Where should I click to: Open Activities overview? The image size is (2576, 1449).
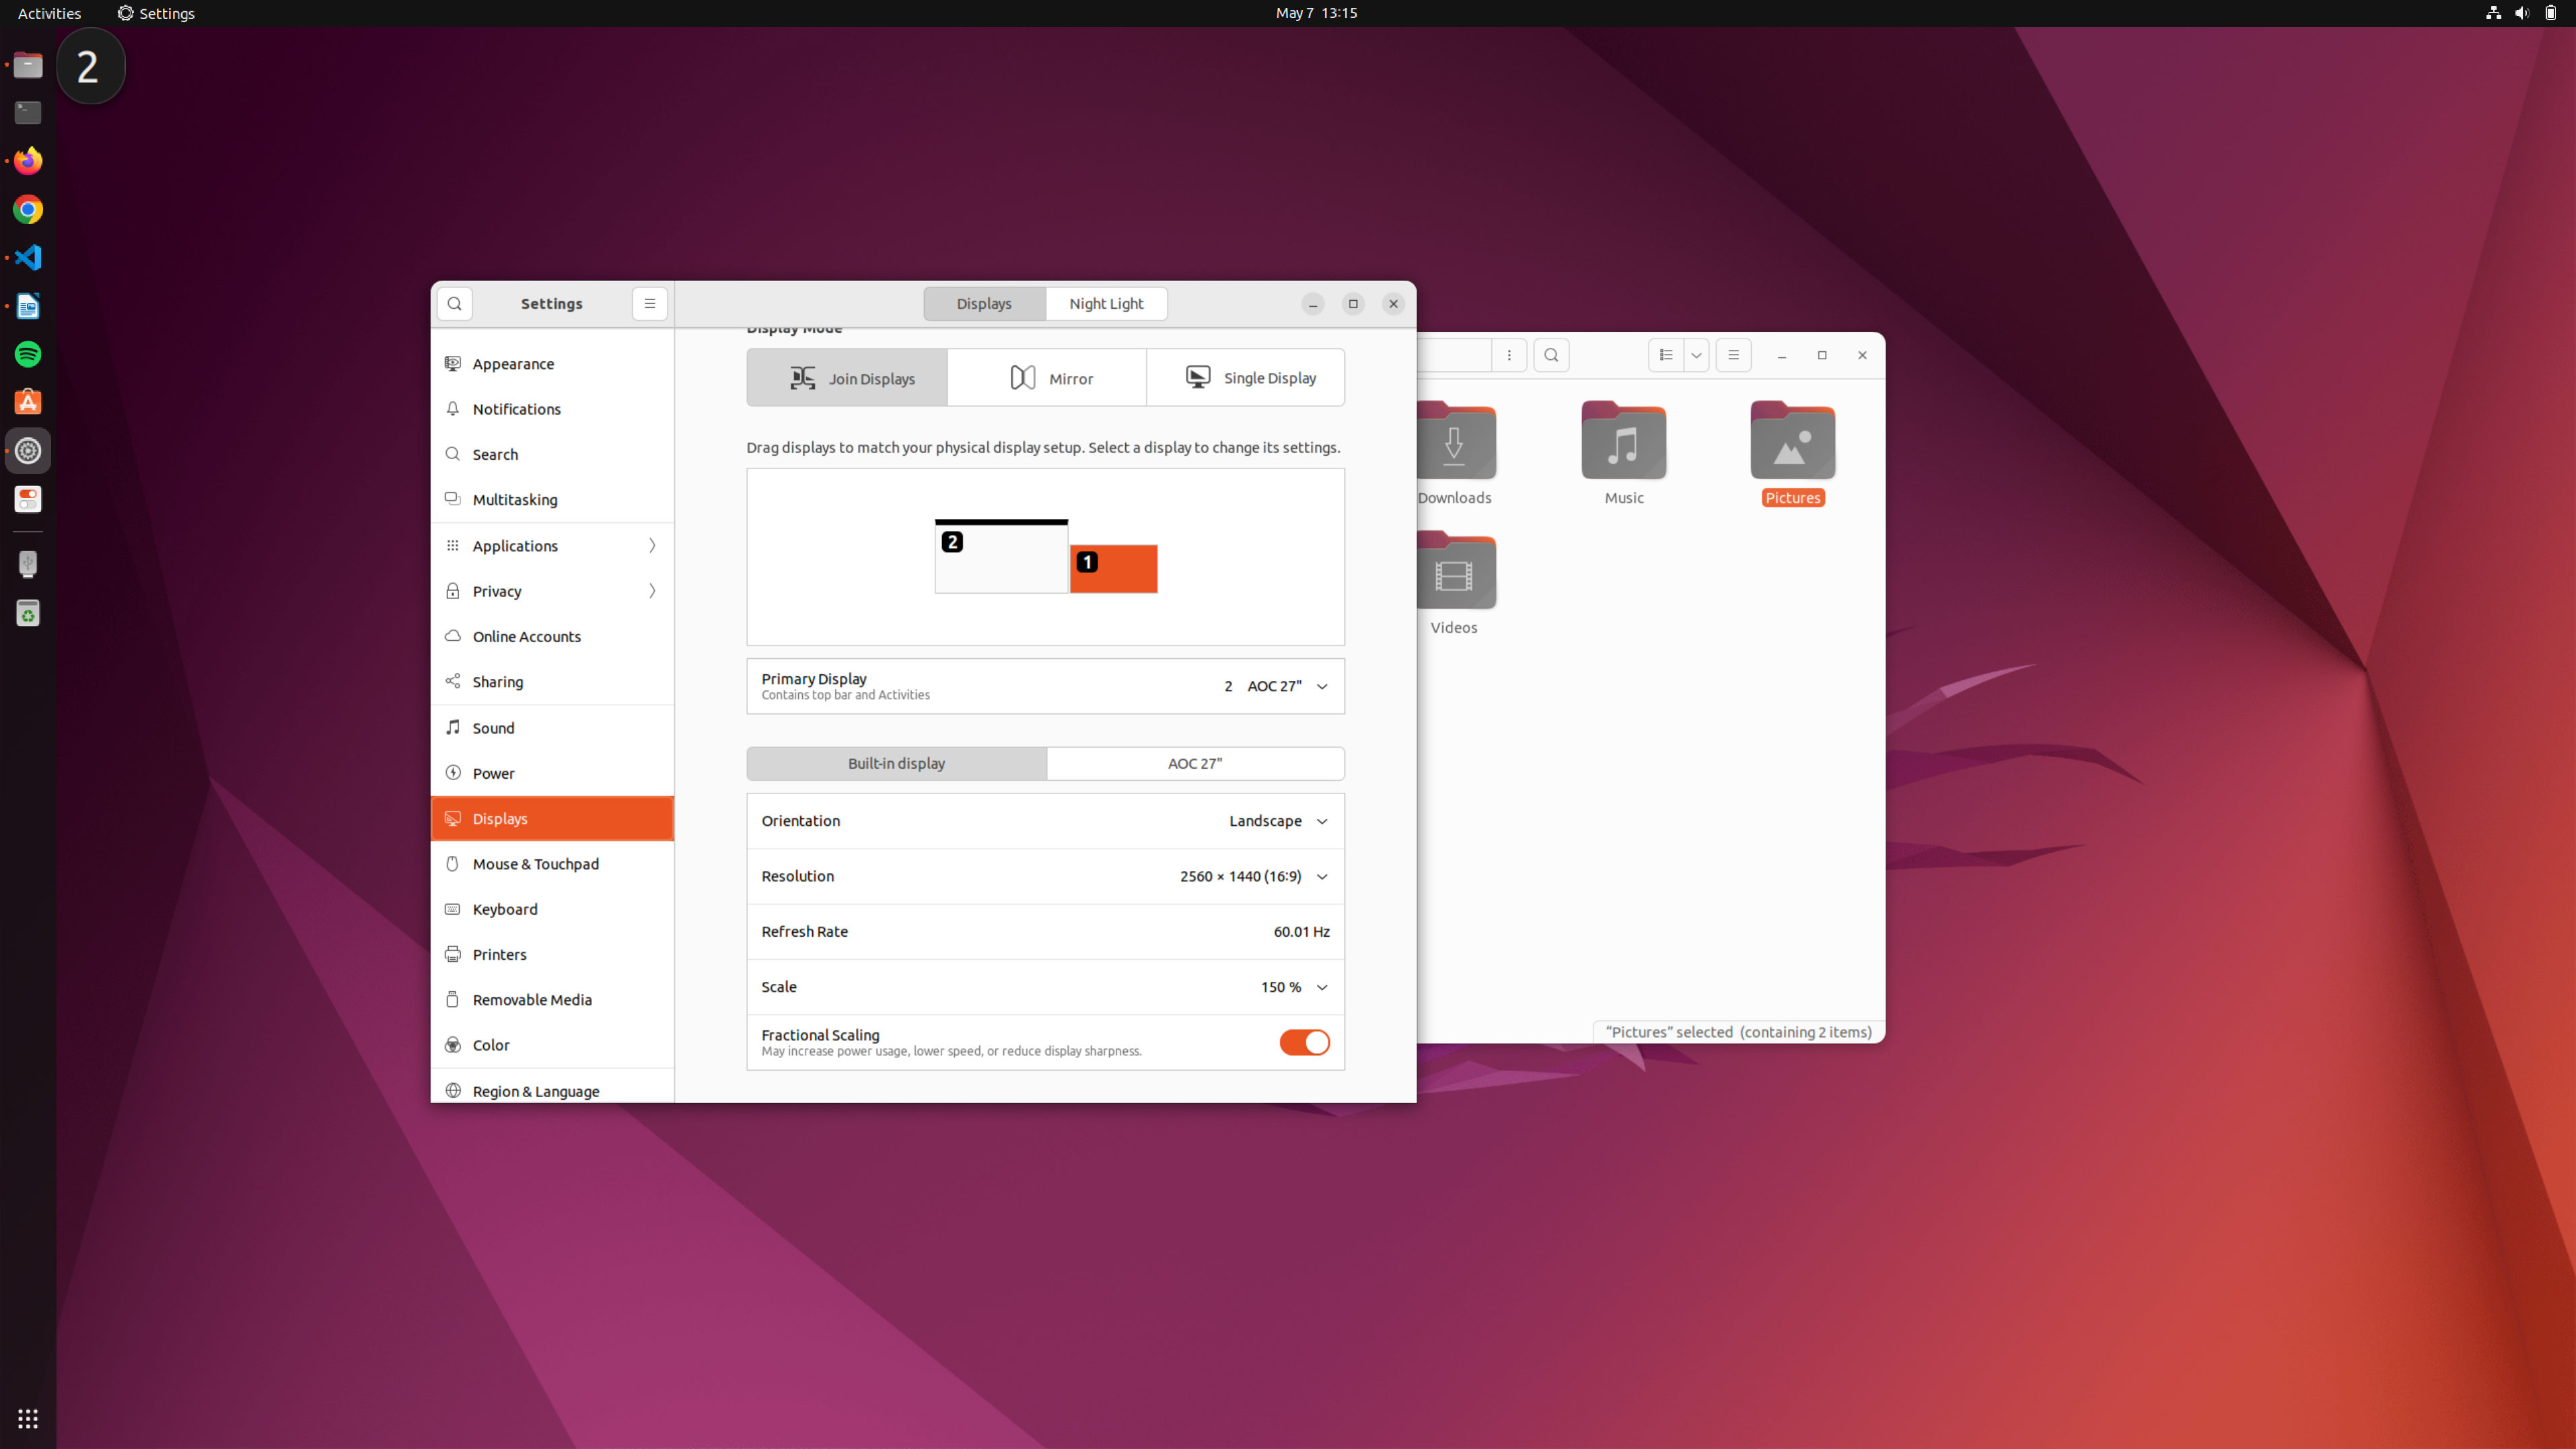pyautogui.click(x=49, y=13)
